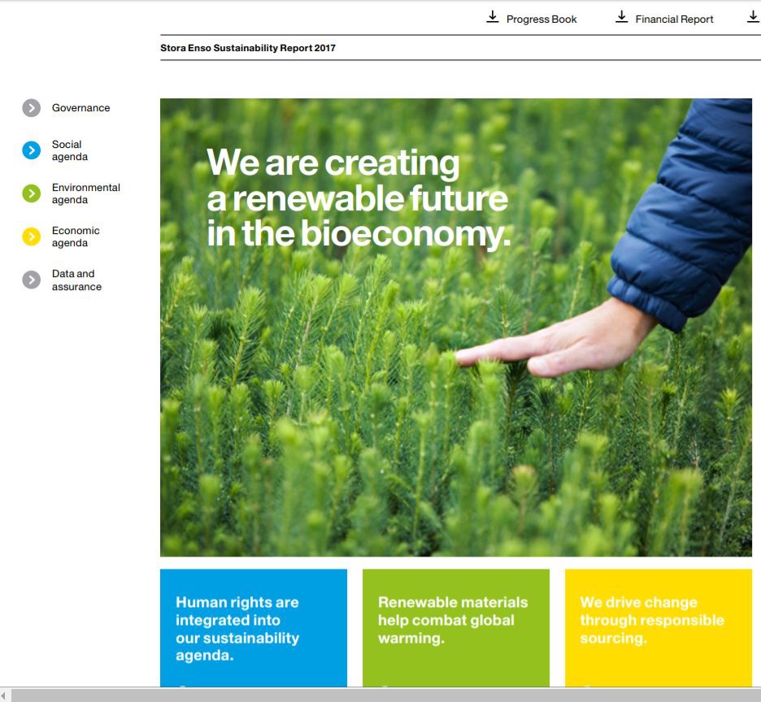This screenshot has width=761, height=702.
Task: Click the gray arrow icon for Data and assurance
Action: pyautogui.click(x=31, y=279)
